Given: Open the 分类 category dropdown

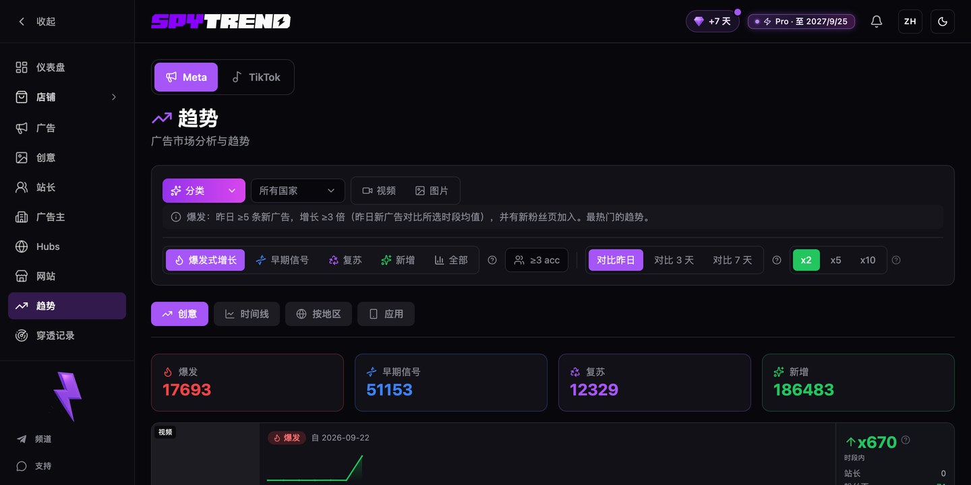Looking at the screenshot, I should coord(204,191).
